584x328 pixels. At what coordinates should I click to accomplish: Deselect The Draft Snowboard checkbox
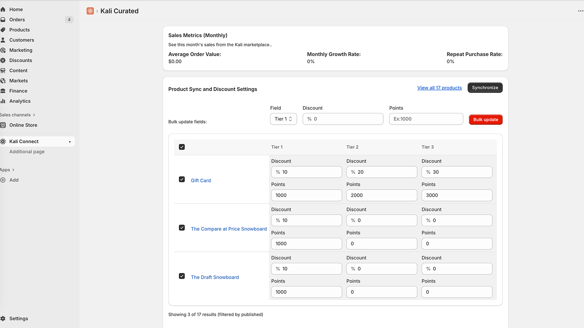point(182,276)
